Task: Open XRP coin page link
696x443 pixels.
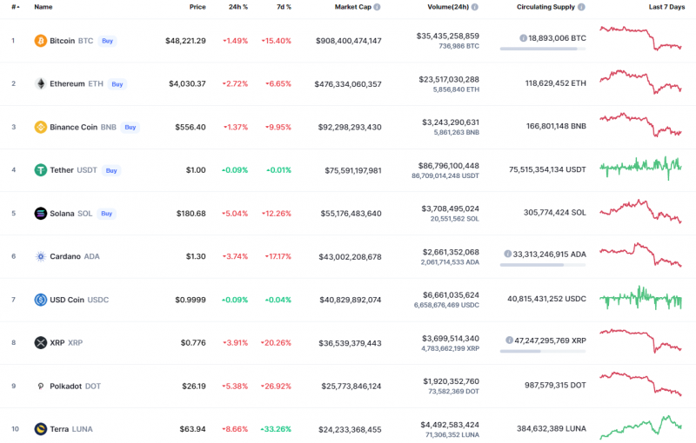Action: click(x=66, y=343)
